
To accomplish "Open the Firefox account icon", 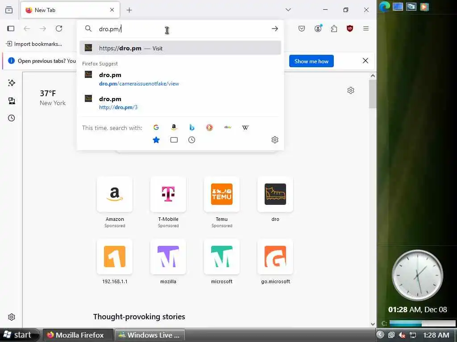I will click(x=318, y=28).
